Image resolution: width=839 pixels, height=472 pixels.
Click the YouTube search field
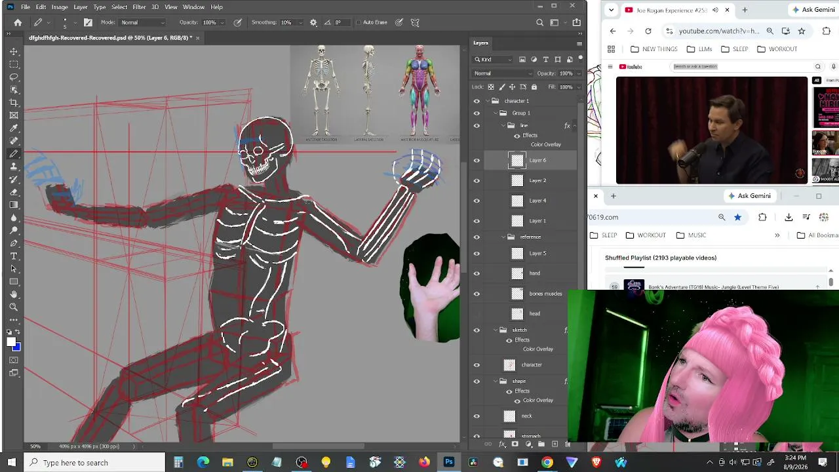coord(741,66)
